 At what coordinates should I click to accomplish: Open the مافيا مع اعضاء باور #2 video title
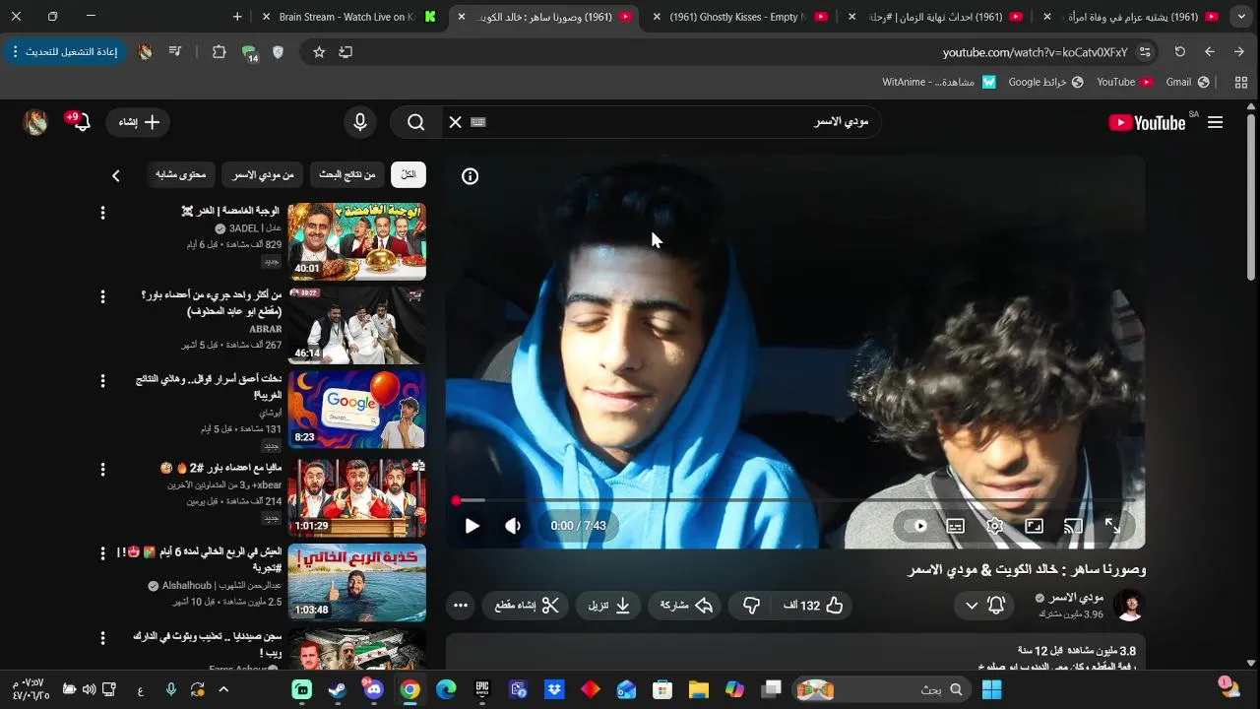click(220, 469)
